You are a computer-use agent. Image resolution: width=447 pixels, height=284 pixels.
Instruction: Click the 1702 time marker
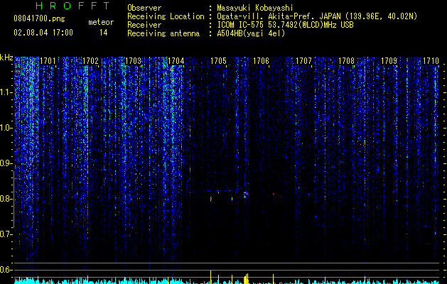[x=90, y=61]
